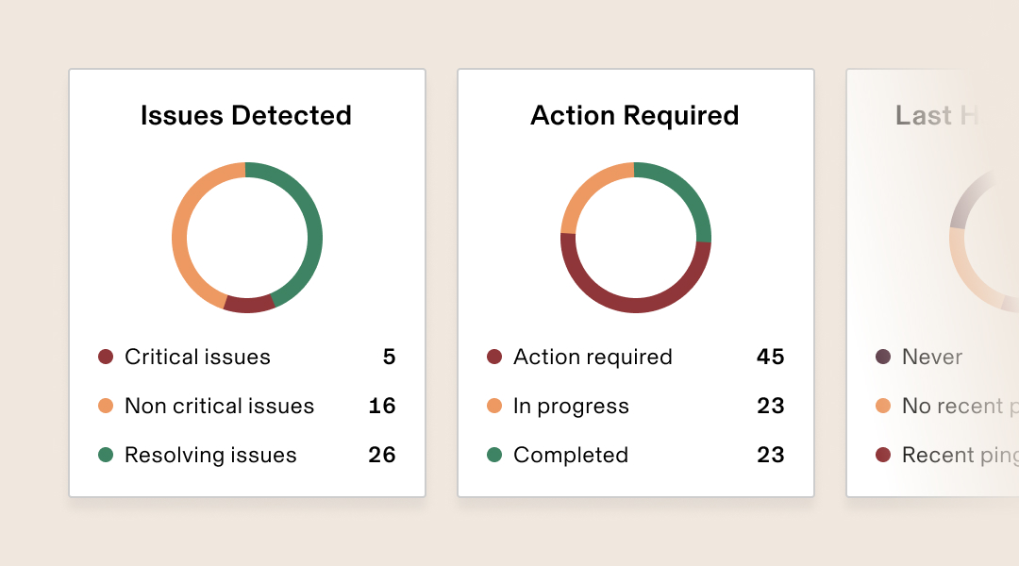Click the Action Required donut chart
Viewport: 1019px width, 566px height.
[x=636, y=238]
